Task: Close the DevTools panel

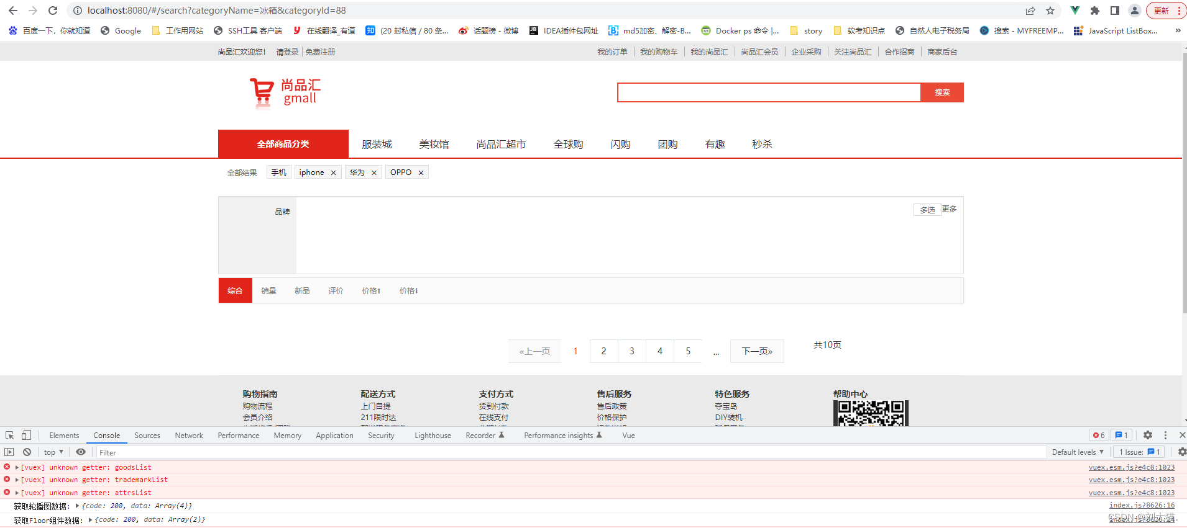Action: click(x=1182, y=436)
